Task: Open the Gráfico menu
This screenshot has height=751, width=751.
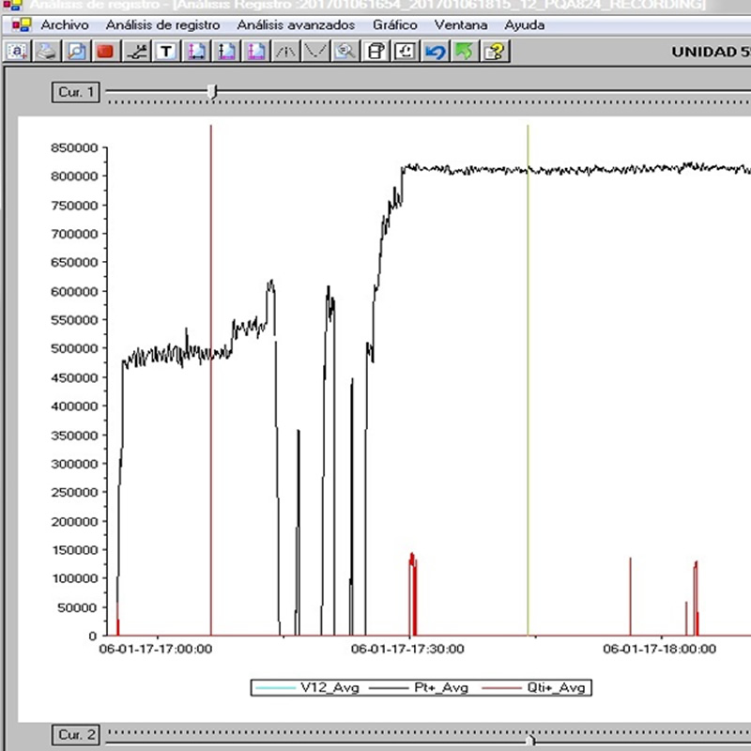Action: click(395, 25)
